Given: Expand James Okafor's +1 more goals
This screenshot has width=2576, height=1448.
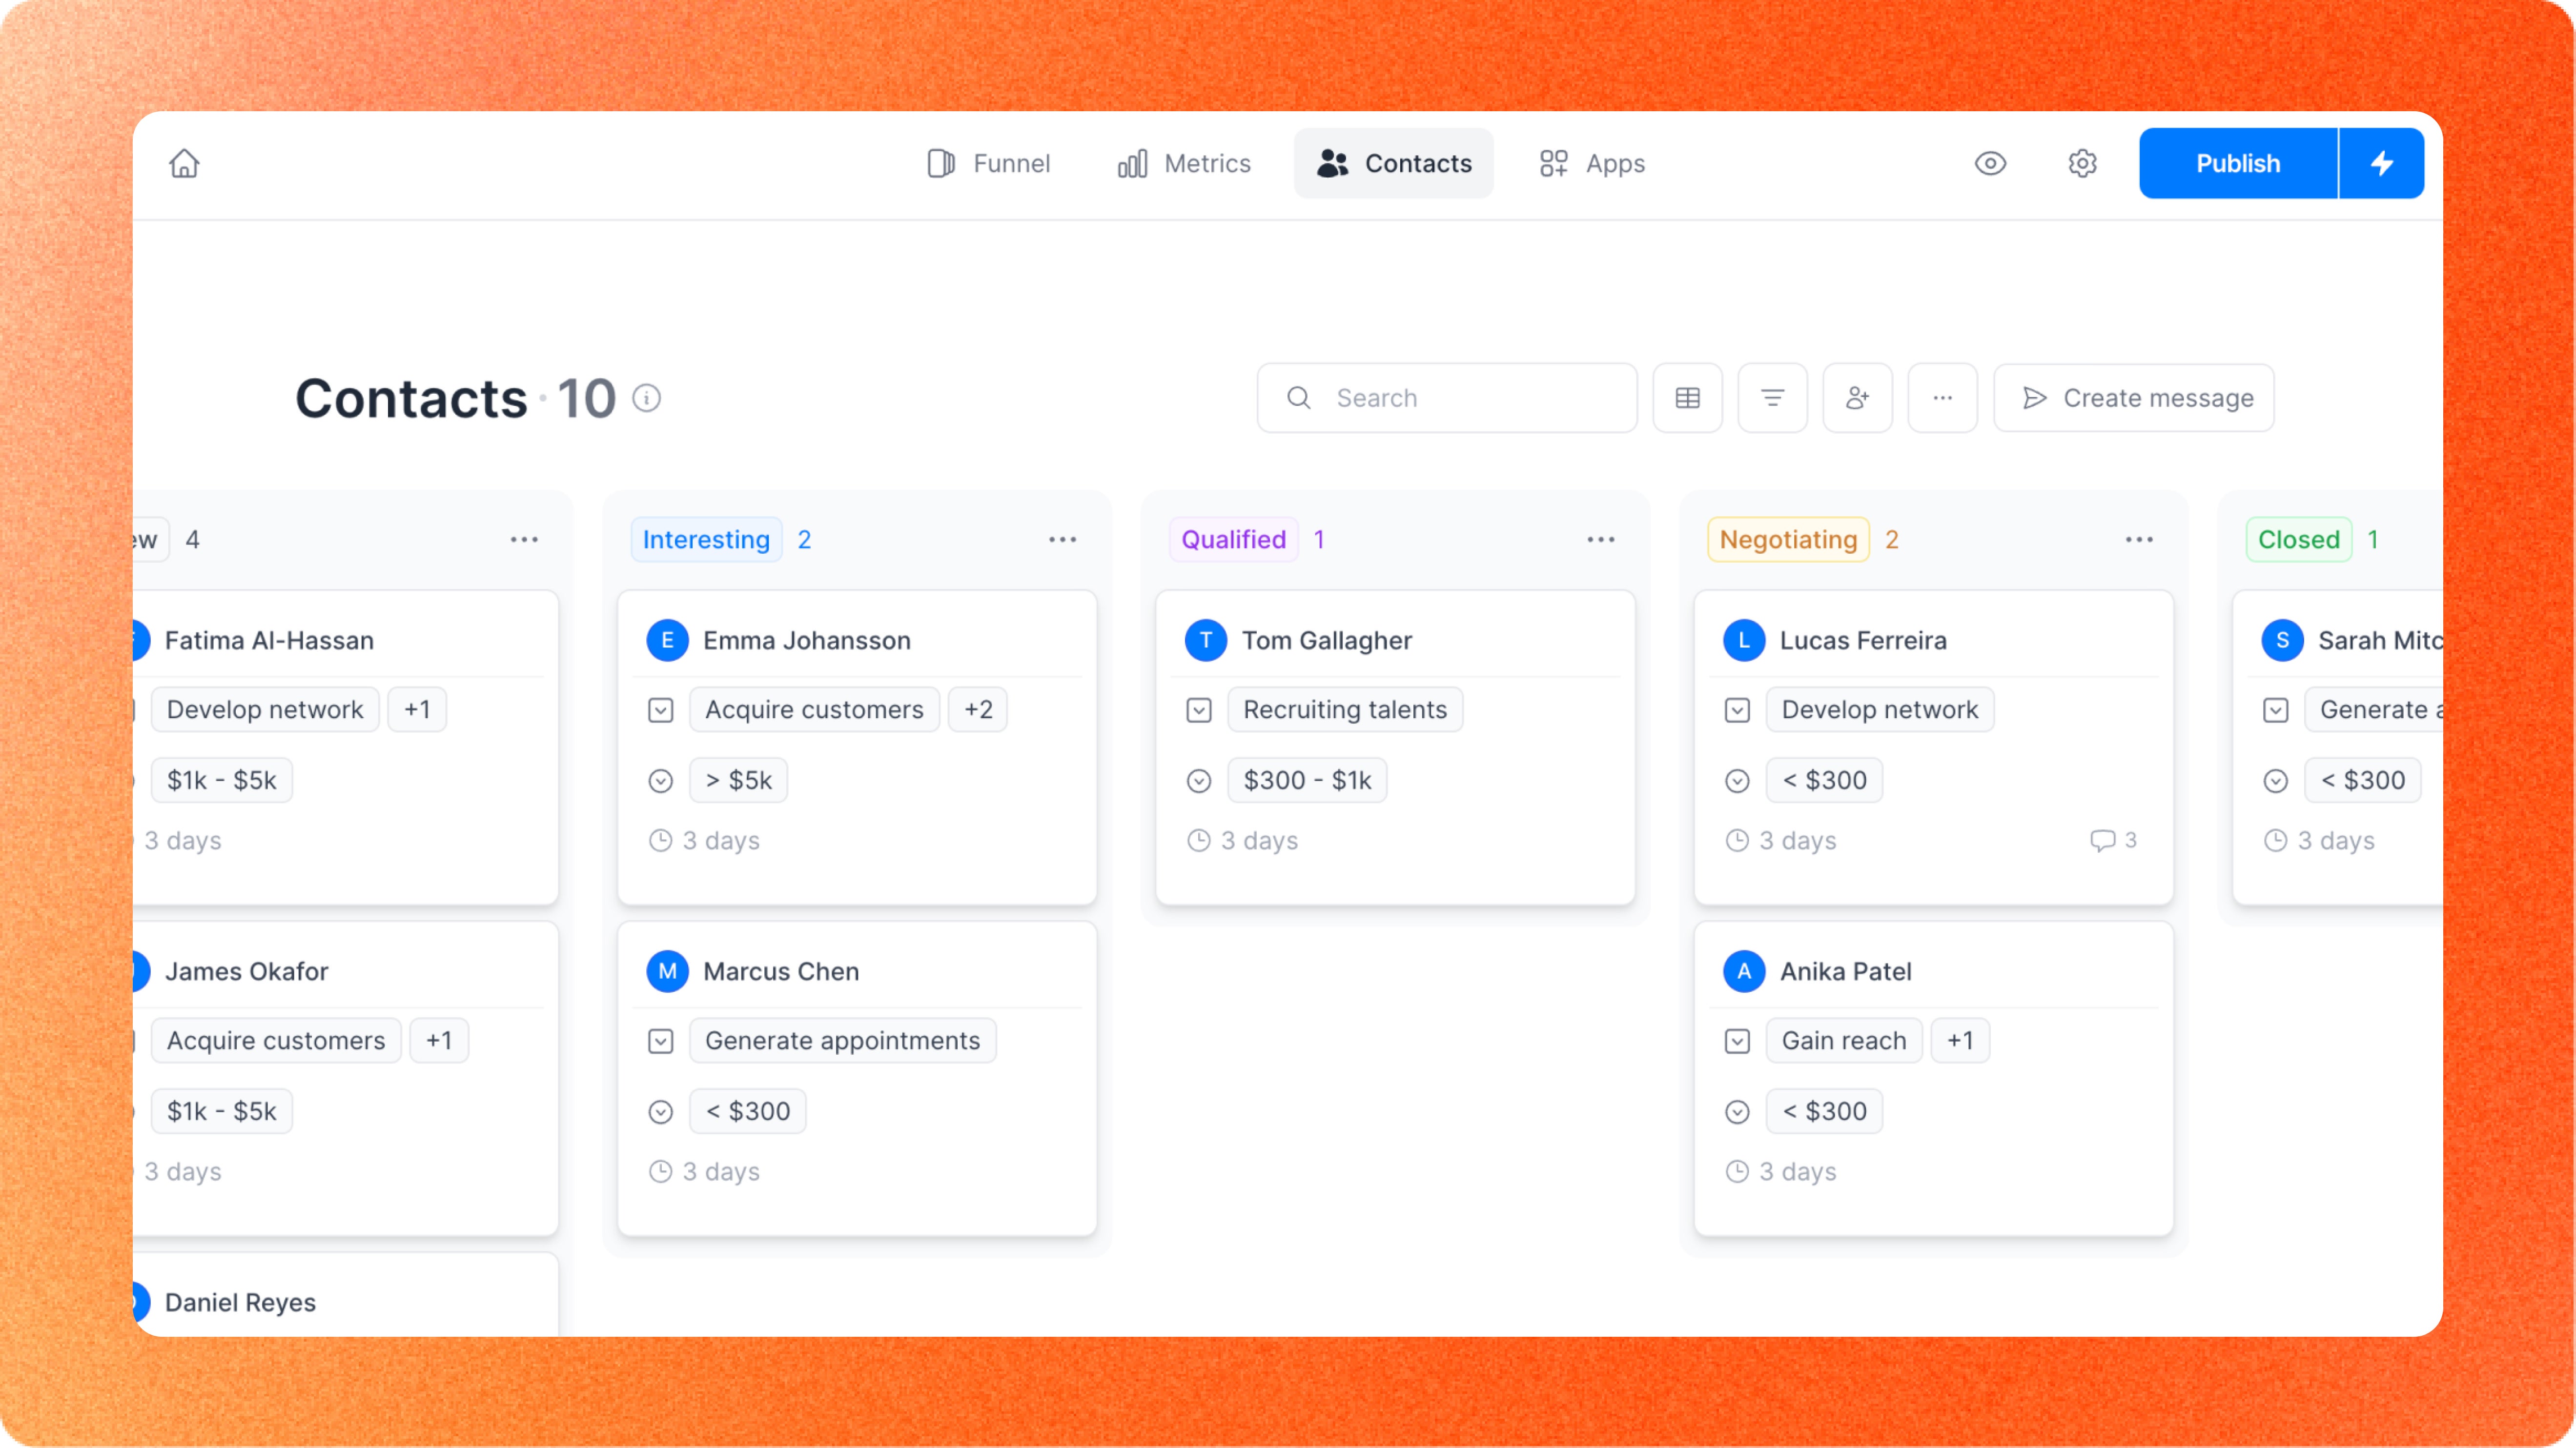Looking at the screenshot, I should [x=439, y=1040].
